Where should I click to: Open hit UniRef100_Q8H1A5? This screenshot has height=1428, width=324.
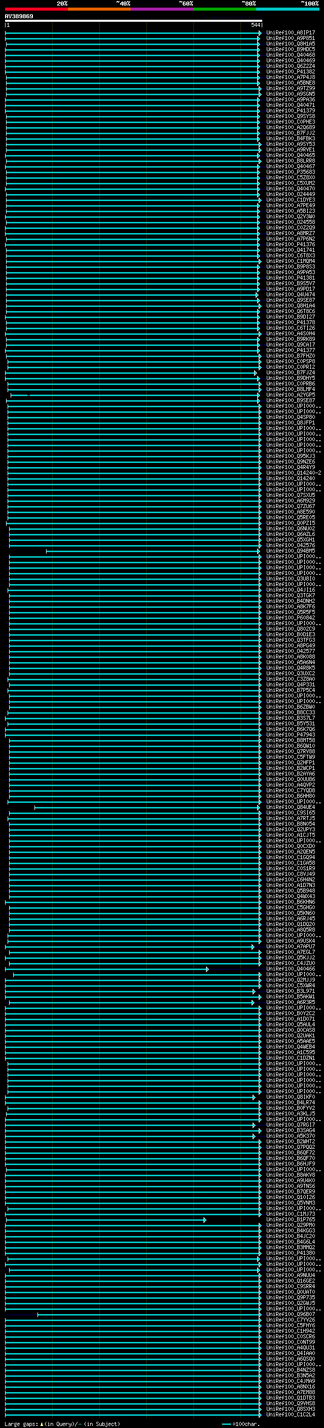click(x=290, y=44)
